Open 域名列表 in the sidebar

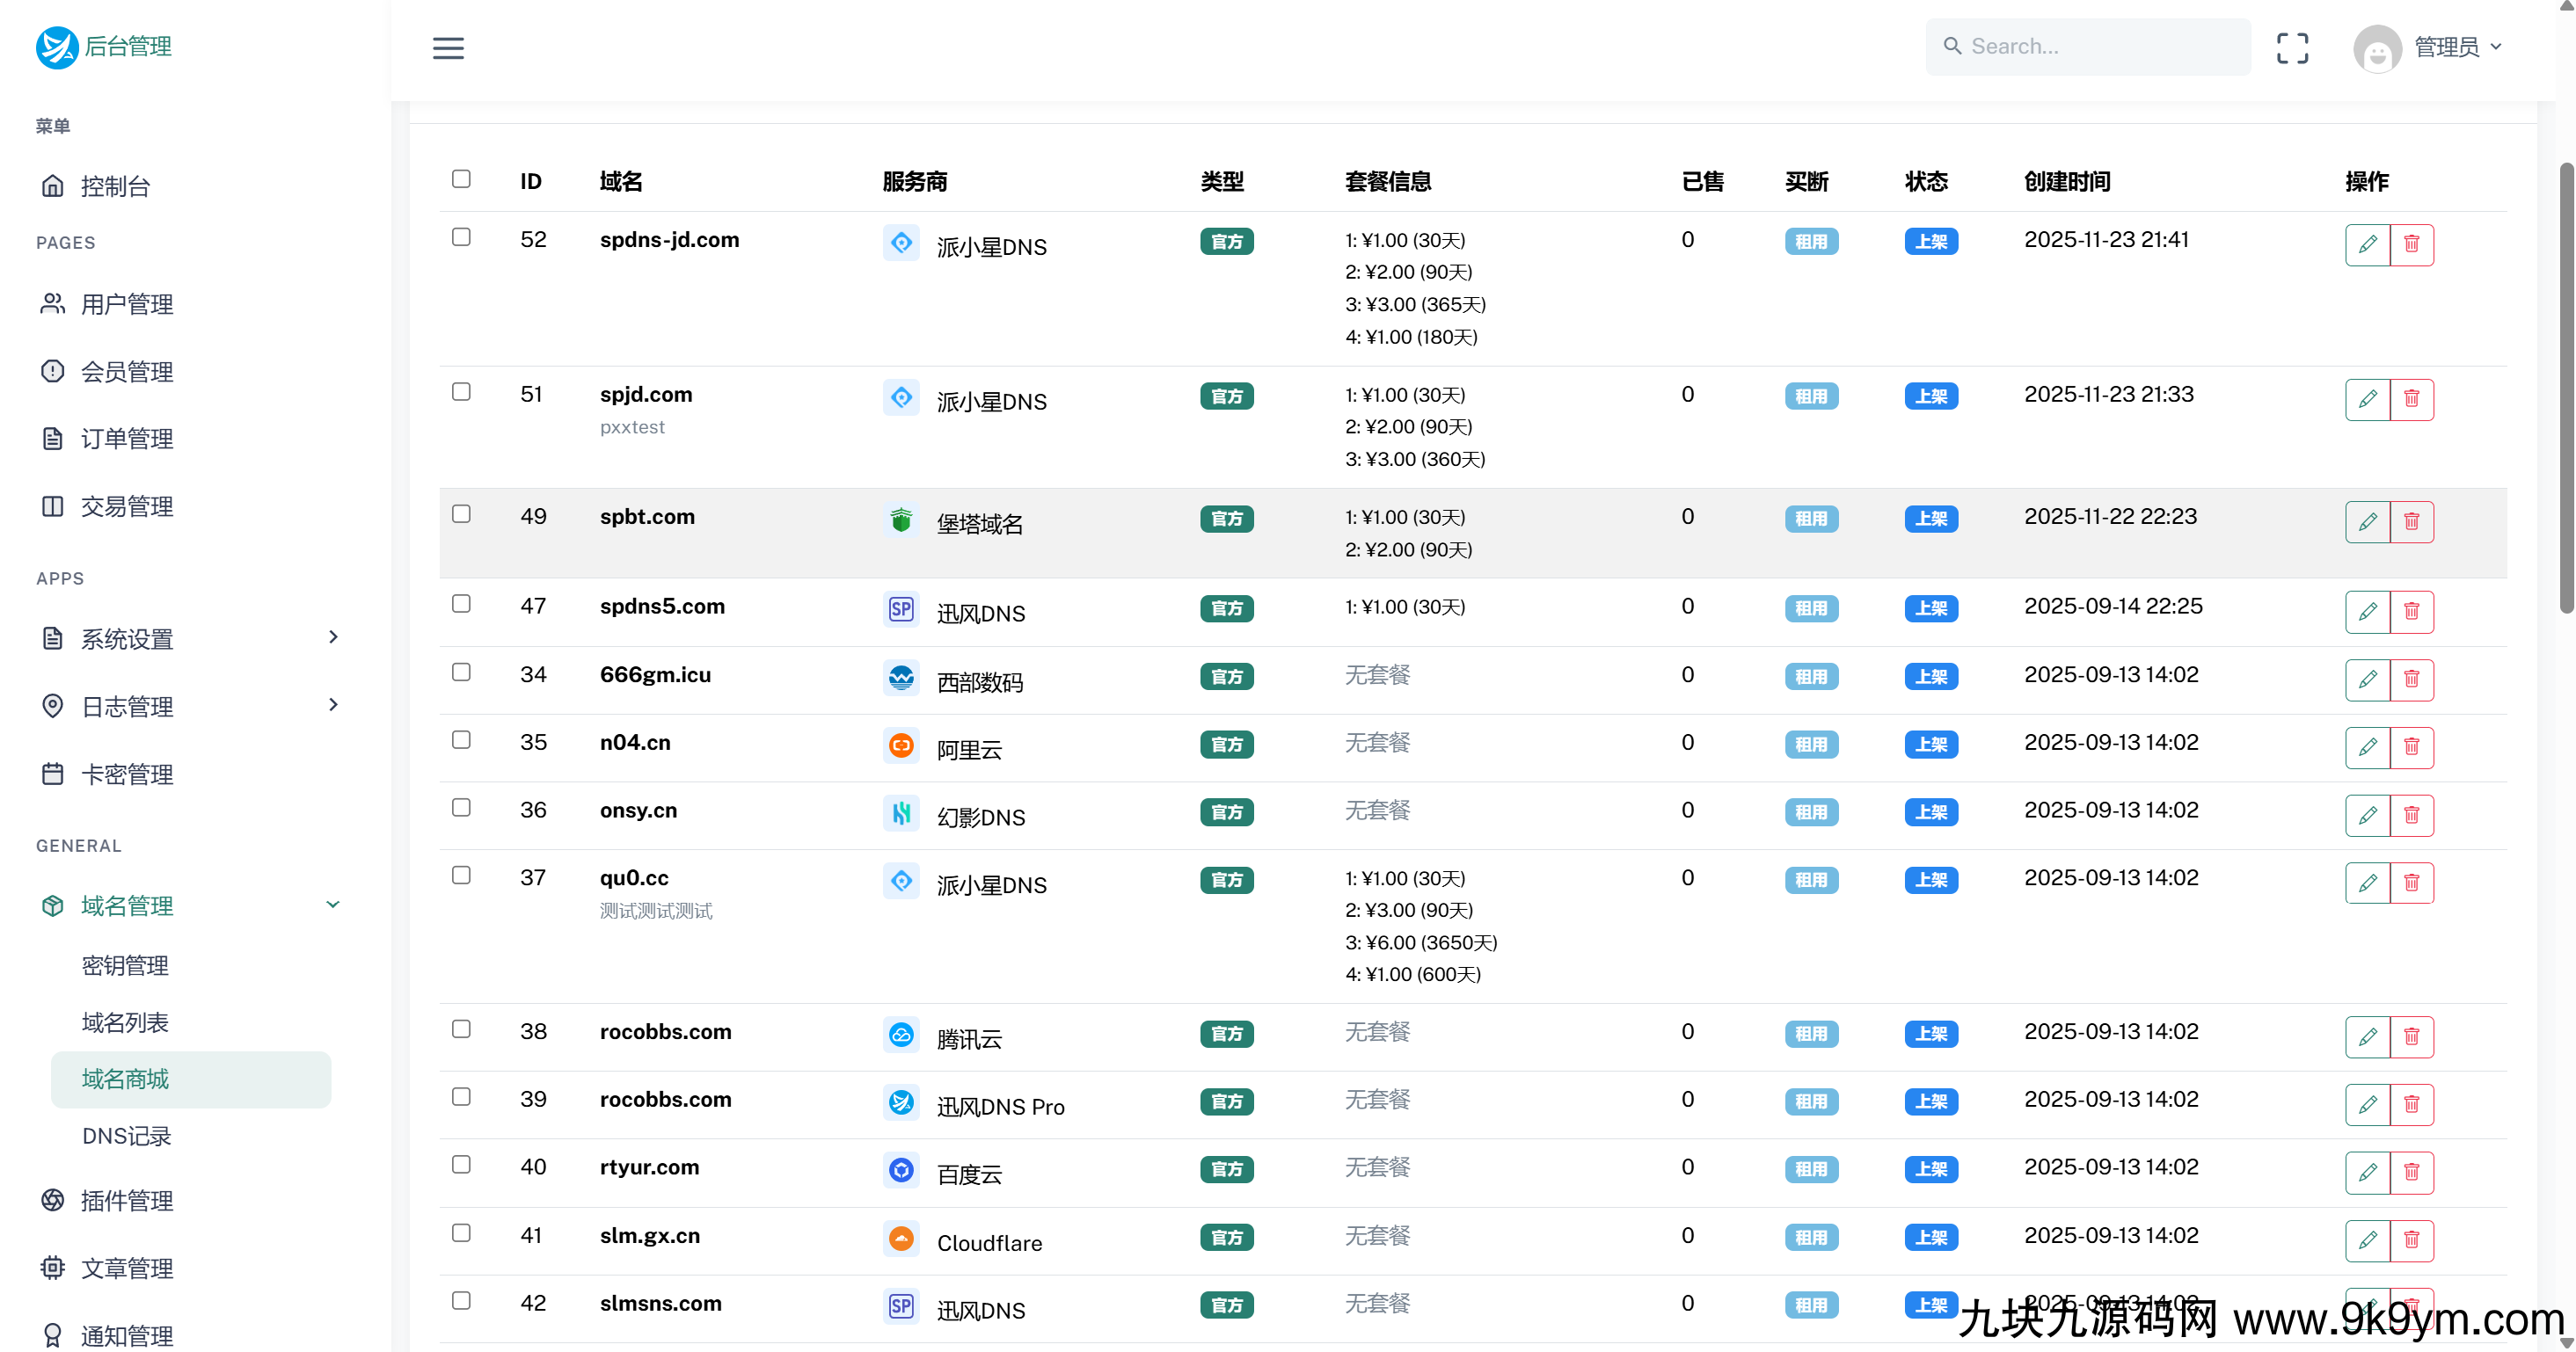click(125, 1021)
